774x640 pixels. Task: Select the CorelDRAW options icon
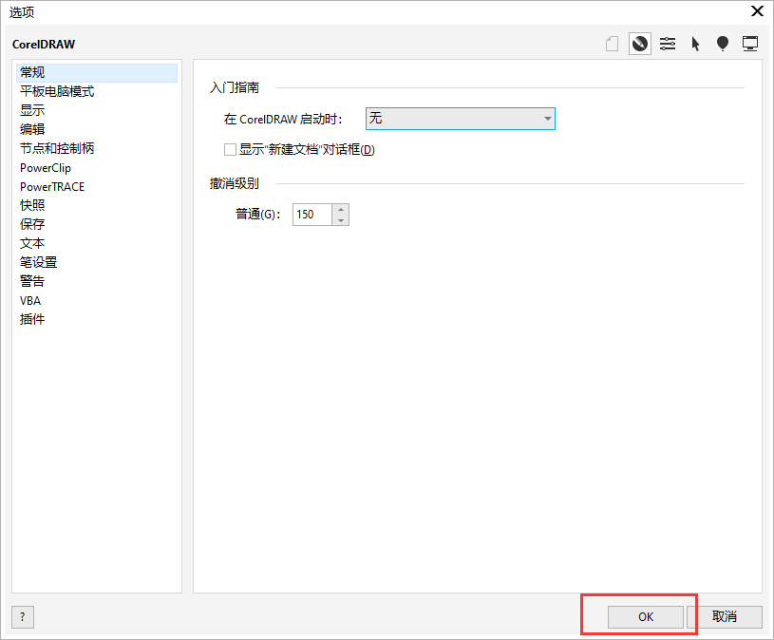pyautogui.click(x=640, y=44)
